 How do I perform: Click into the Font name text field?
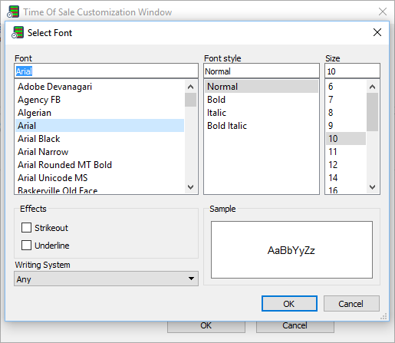tap(106, 71)
